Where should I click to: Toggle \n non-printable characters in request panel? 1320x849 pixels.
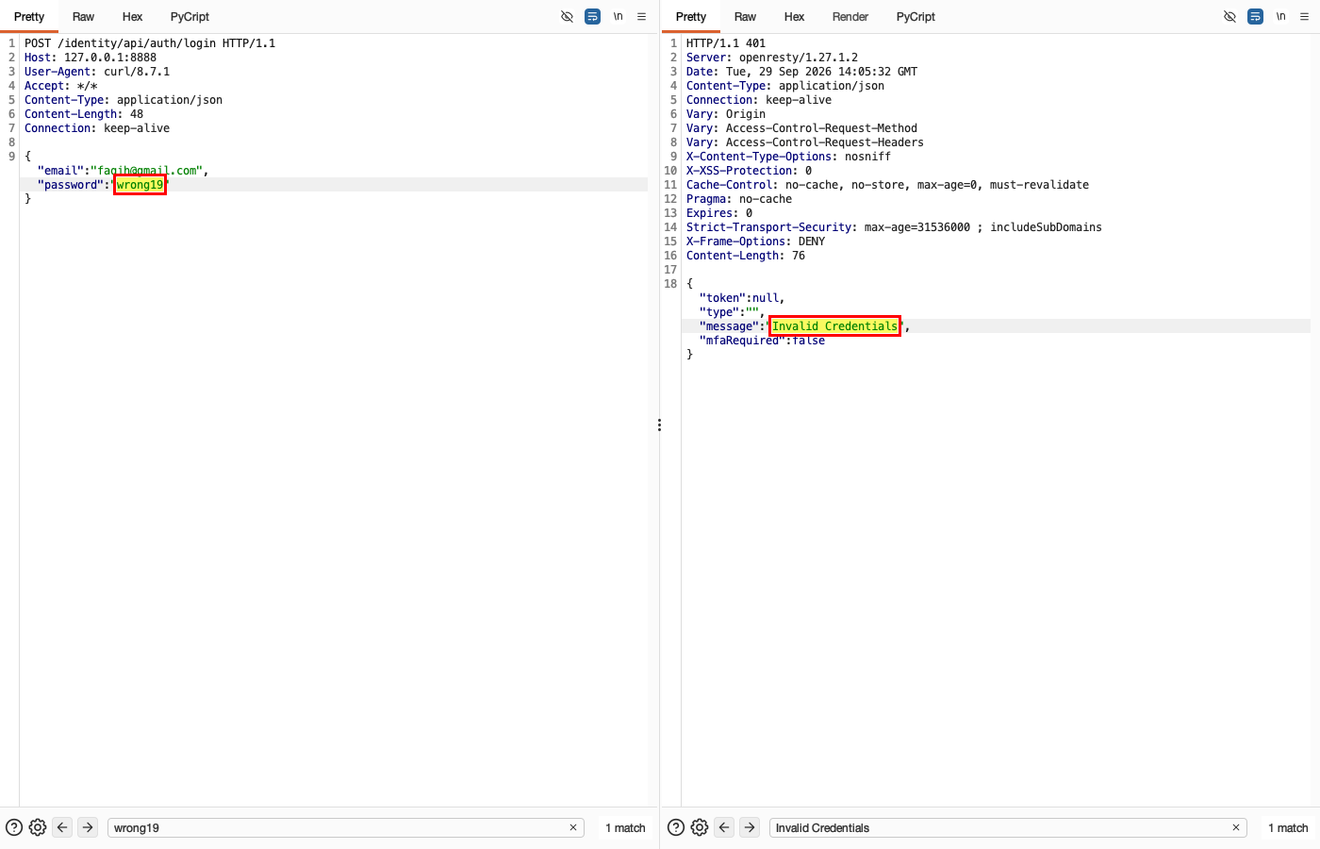619,17
